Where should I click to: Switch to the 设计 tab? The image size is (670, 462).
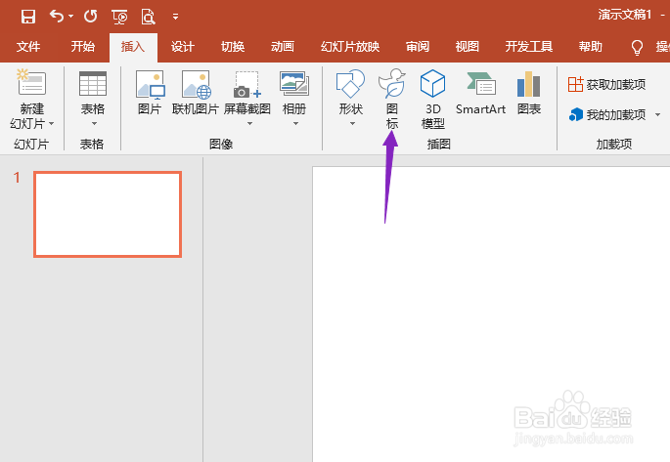pyautogui.click(x=183, y=46)
